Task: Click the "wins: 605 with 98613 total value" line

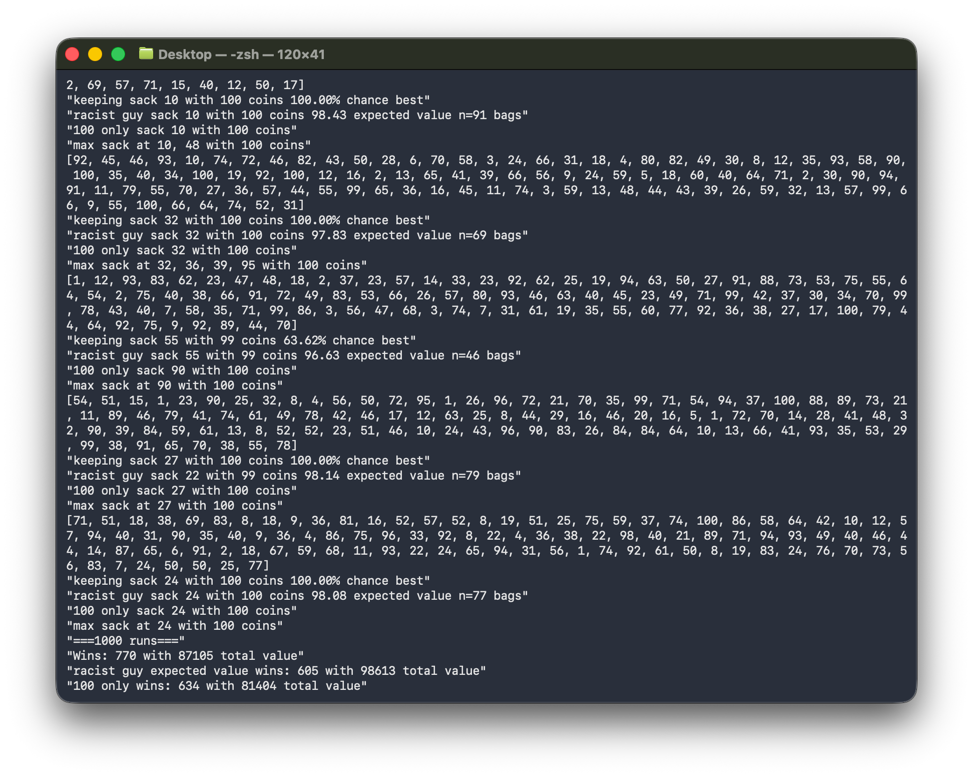Action: (x=276, y=671)
